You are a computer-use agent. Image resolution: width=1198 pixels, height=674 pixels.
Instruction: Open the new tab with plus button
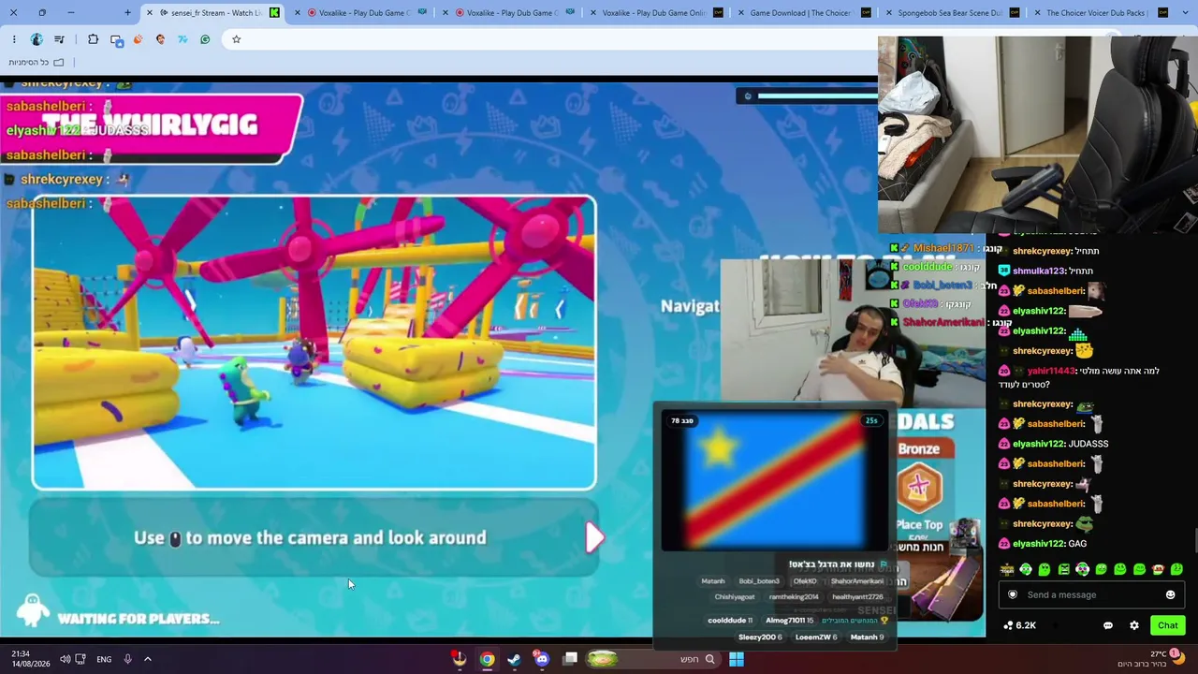[x=127, y=13]
